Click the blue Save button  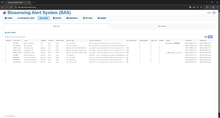pos(210,37)
